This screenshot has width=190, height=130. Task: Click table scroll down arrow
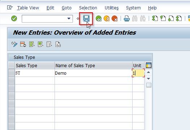pos(148,79)
